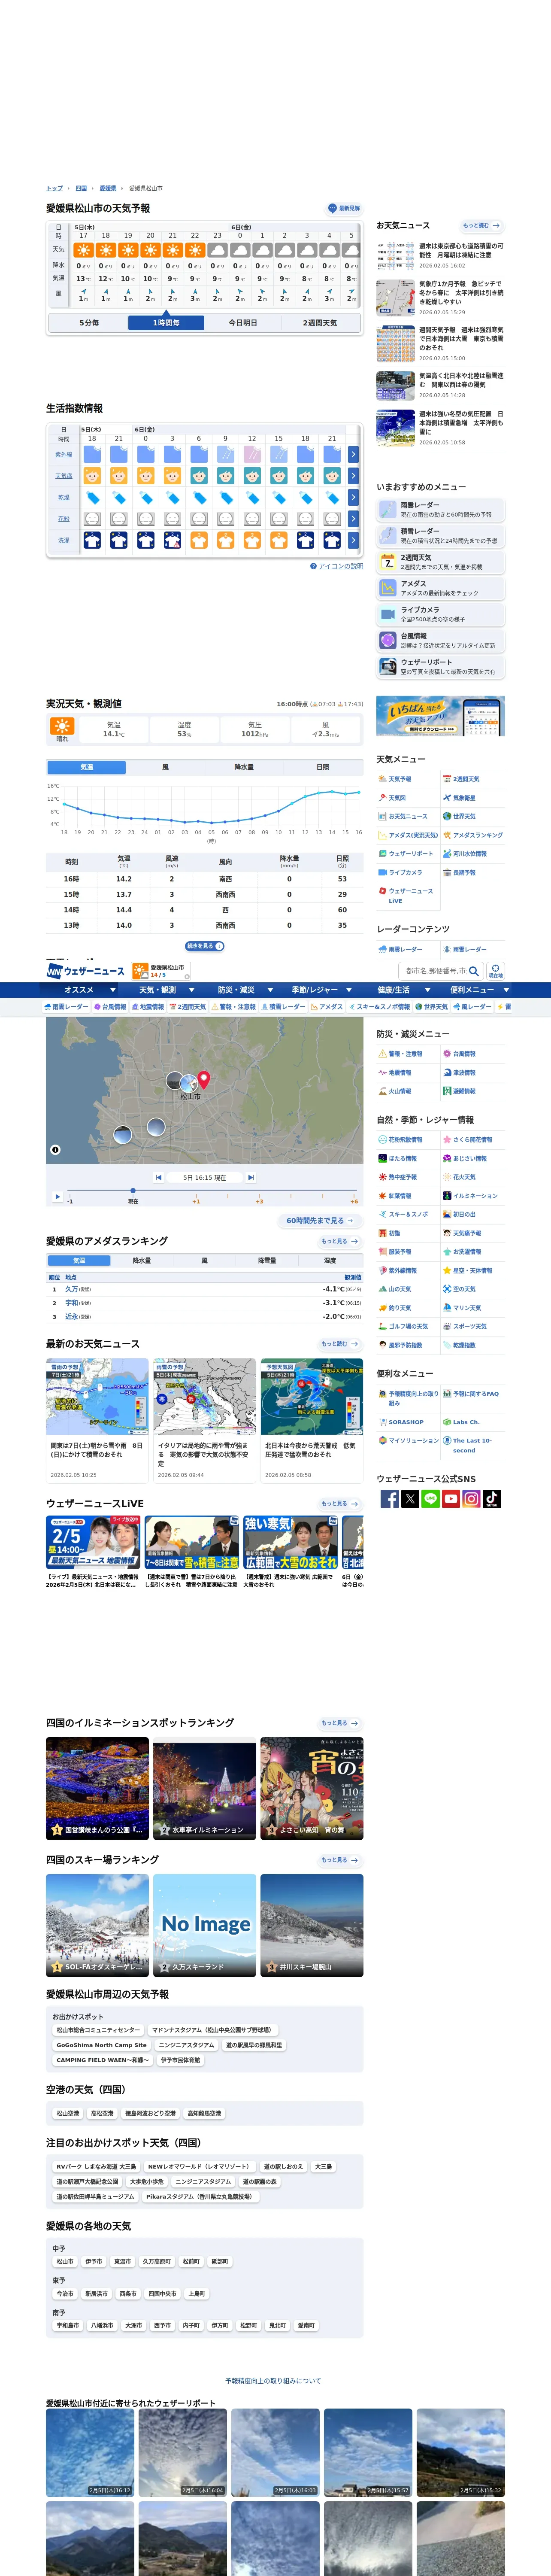Select the 2週間天気 forecast tab

(x=320, y=323)
